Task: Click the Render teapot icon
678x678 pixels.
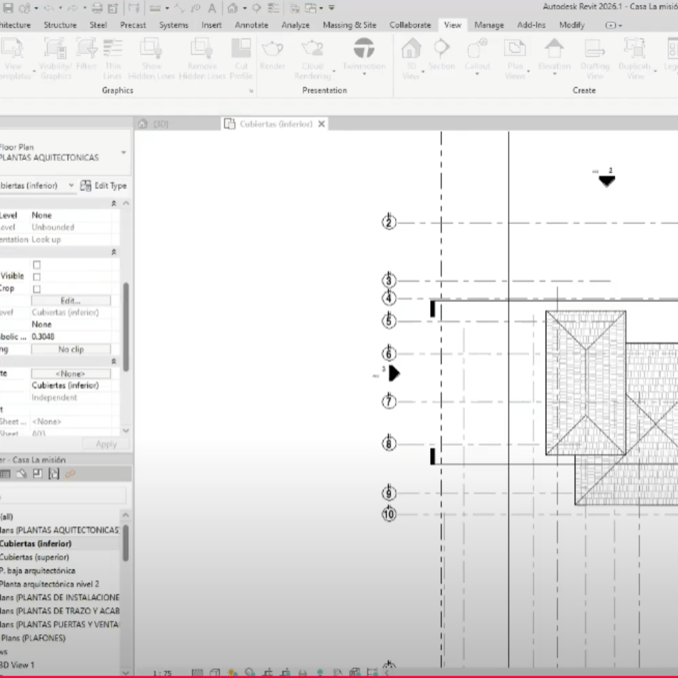Action: point(272,49)
